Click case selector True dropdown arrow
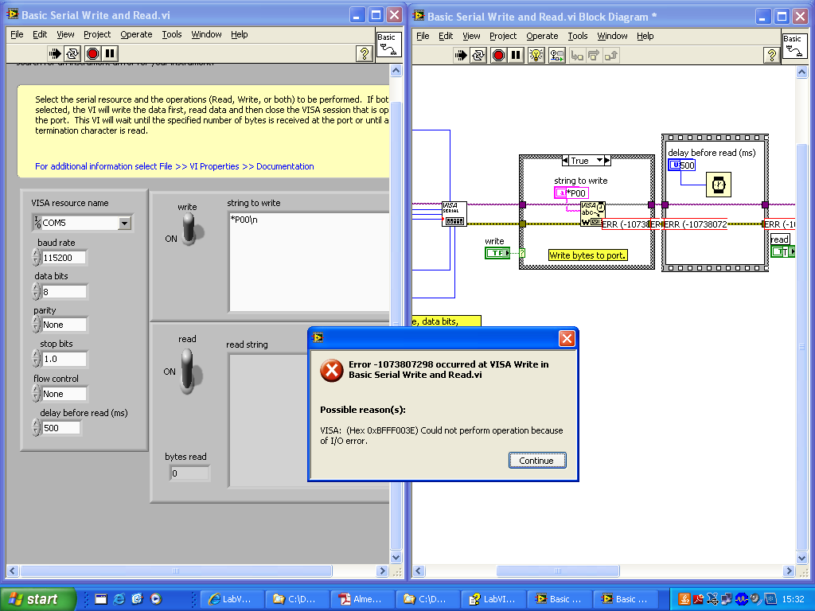The width and height of the screenshot is (815, 611). click(x=599, y=161)
